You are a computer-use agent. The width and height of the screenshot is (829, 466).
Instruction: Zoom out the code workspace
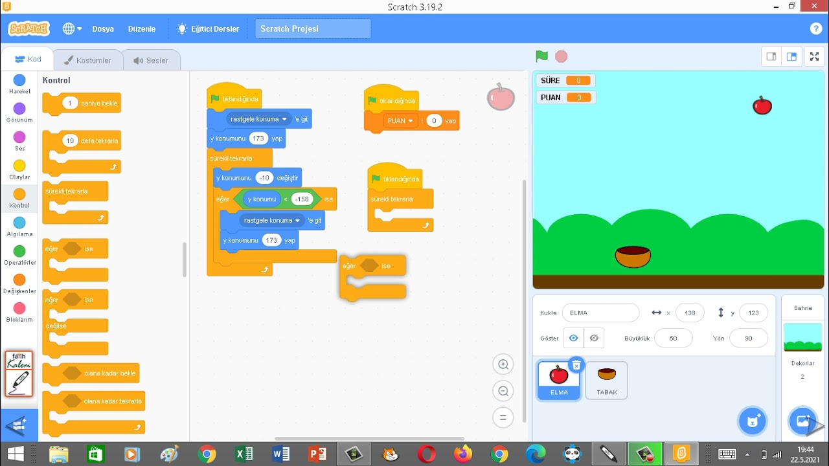(x=503, y=391)
